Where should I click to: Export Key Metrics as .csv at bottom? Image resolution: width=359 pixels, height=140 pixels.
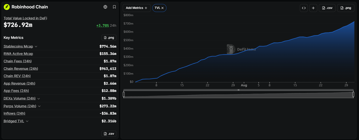(x=109, y=134)
